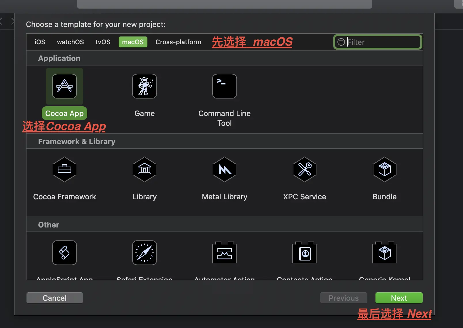463x328 pixels.
Task: Click the Cocoa Framework label
Action: point(64,197)
